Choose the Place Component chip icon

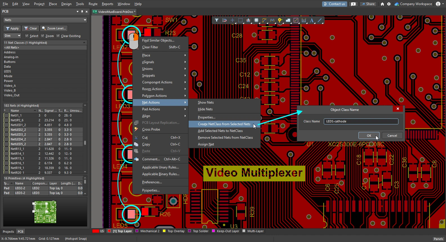(x=256, y=20)
